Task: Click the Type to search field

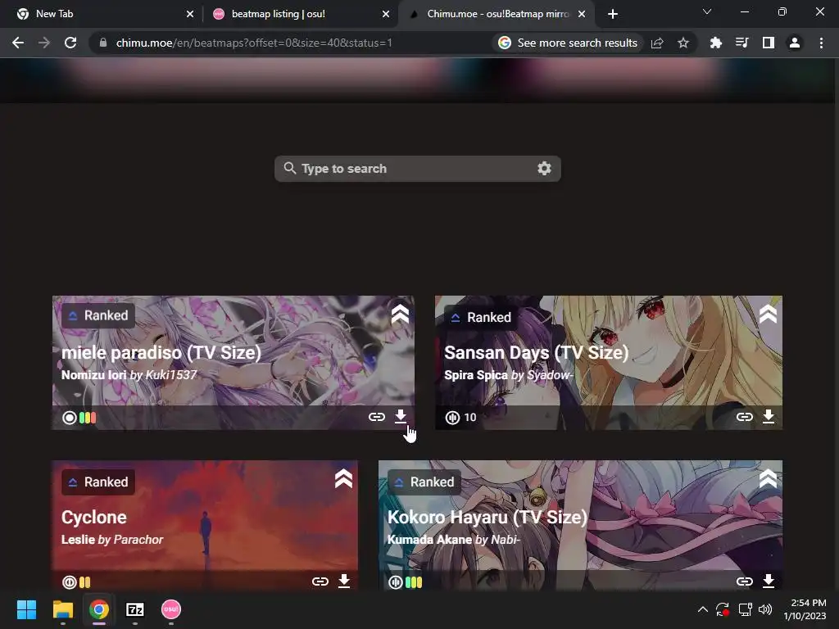Action: pos(417,169)
